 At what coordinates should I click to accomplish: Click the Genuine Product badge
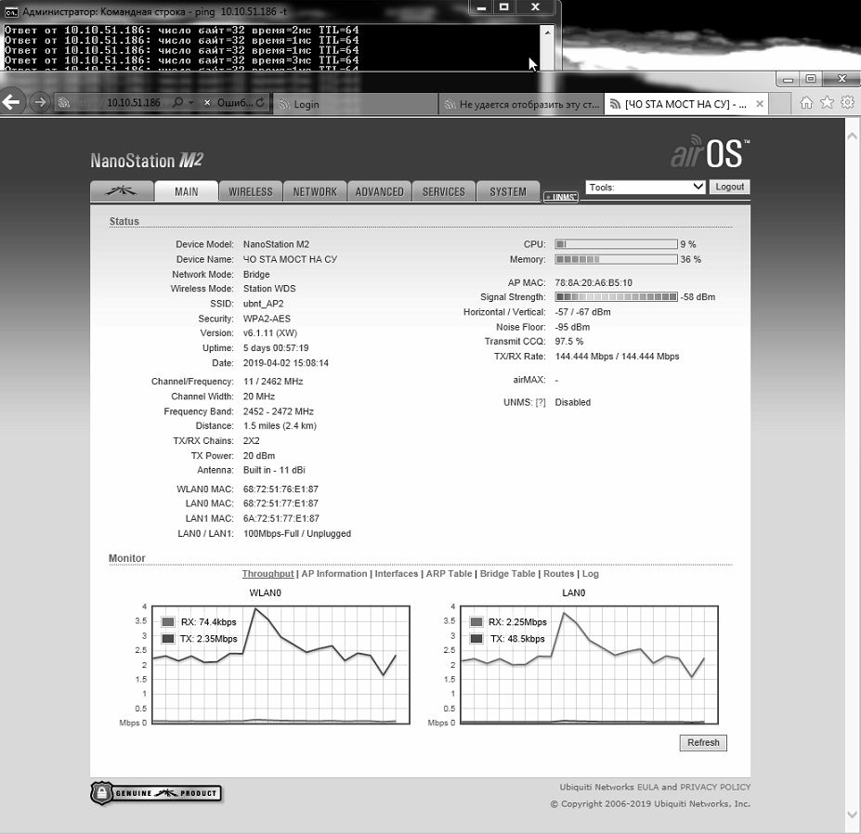156,793
